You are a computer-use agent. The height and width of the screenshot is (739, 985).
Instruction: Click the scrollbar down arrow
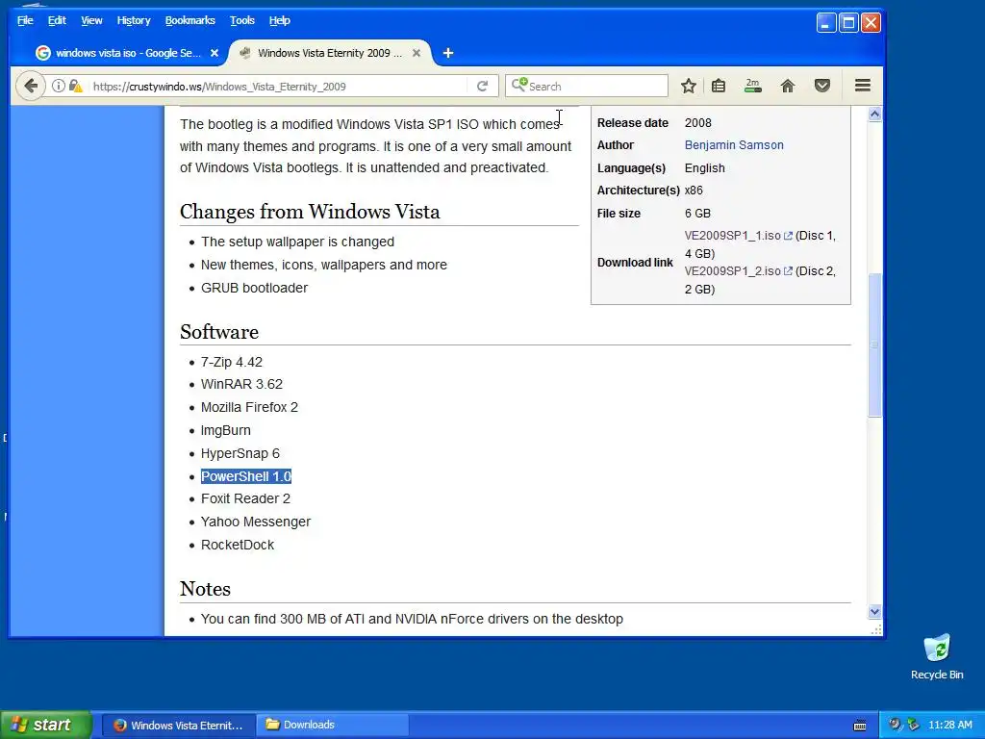pos(874,611)
